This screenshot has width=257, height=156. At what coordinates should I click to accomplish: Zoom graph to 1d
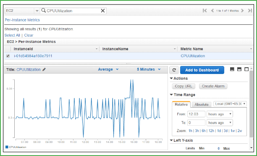click(219, 131)
